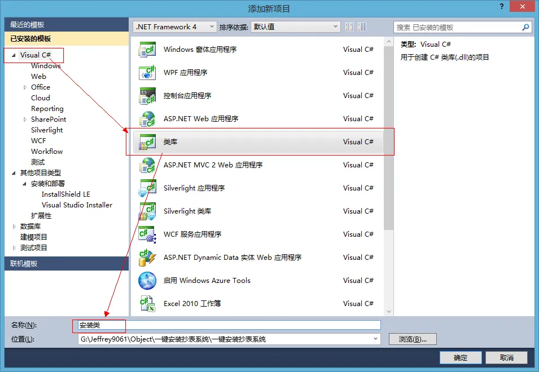This screenshot has width=539, height=372.
Task: Open the 排序依据 默认值 dropdown
Action: pos(296,26)
